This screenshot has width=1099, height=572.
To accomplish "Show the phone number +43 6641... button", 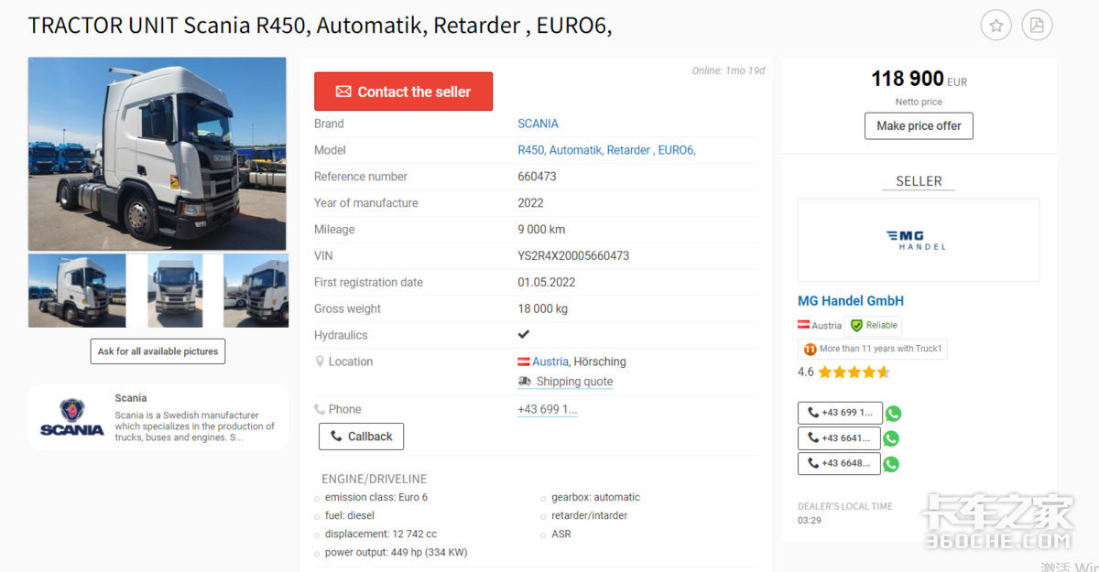I will tap(839, 438).
